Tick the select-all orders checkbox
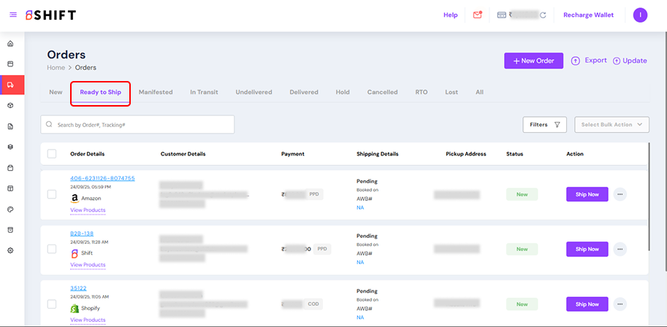Viewport: 667px width, 327px height. (52, 154)
